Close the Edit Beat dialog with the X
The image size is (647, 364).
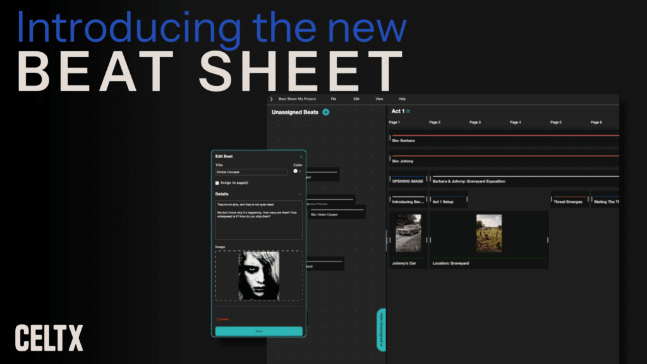(x=301, y=157)
